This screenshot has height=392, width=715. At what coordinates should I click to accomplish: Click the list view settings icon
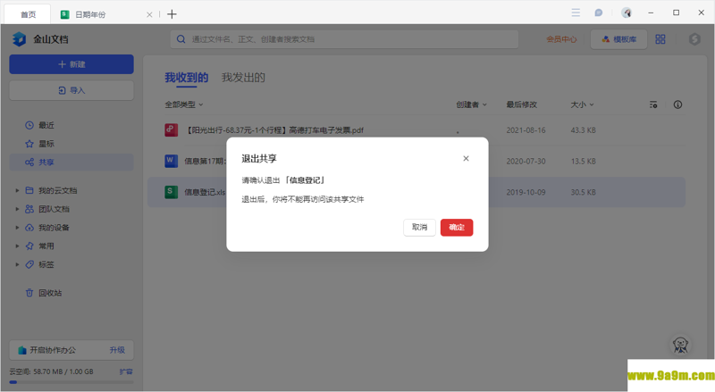(653, 104)
